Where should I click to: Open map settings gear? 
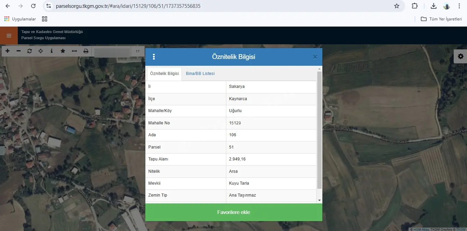461,56
